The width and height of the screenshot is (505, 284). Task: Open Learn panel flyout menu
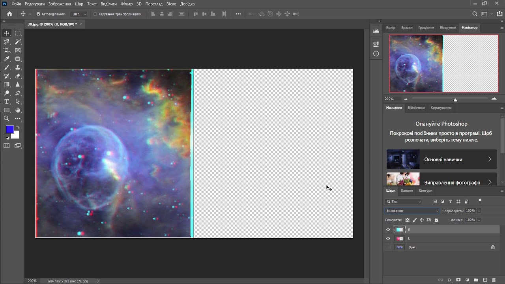pyautogui.click(x=502, y=108)
